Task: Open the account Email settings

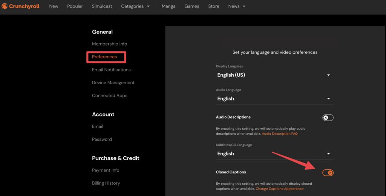Action: (x=98, y=126)
